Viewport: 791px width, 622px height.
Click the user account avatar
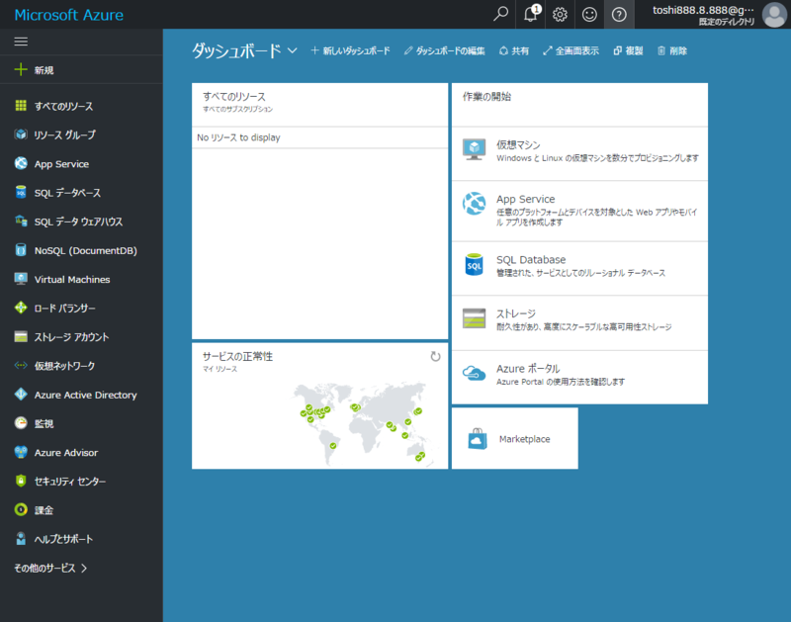click(774, 15)
